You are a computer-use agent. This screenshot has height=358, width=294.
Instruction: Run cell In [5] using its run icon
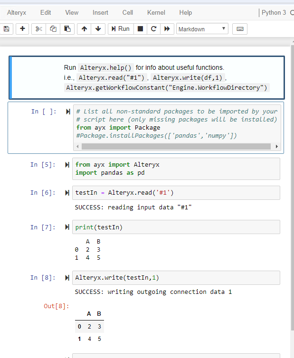coord(67,165)
